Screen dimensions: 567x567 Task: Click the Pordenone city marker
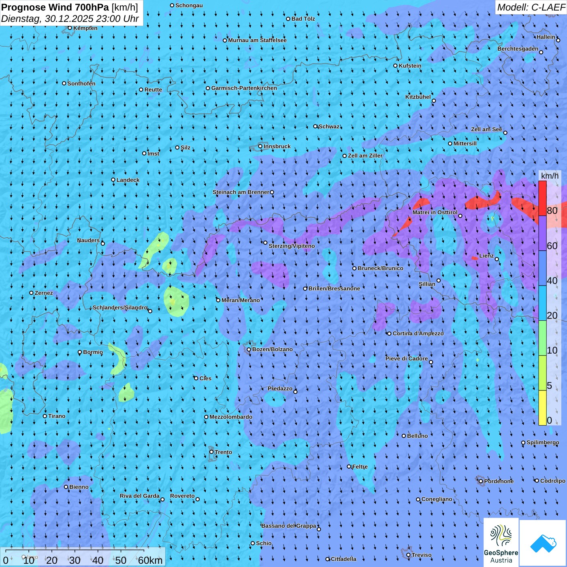point(481,481)
